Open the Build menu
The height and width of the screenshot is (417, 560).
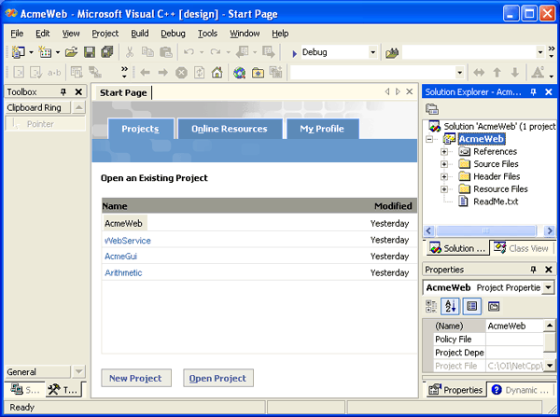click(x=140, y=33)
